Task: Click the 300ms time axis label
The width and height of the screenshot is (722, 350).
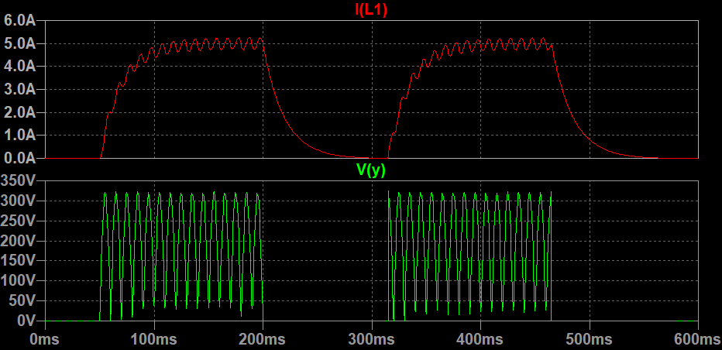Action: pyautogui.click(x=372, y=340)
